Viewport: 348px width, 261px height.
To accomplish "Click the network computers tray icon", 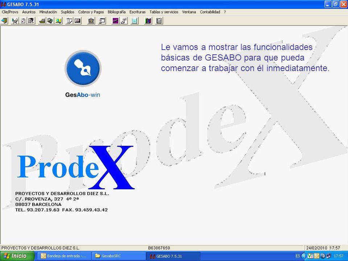I will click(328, 256).
